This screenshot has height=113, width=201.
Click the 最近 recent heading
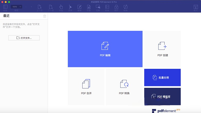click(6, 16)
